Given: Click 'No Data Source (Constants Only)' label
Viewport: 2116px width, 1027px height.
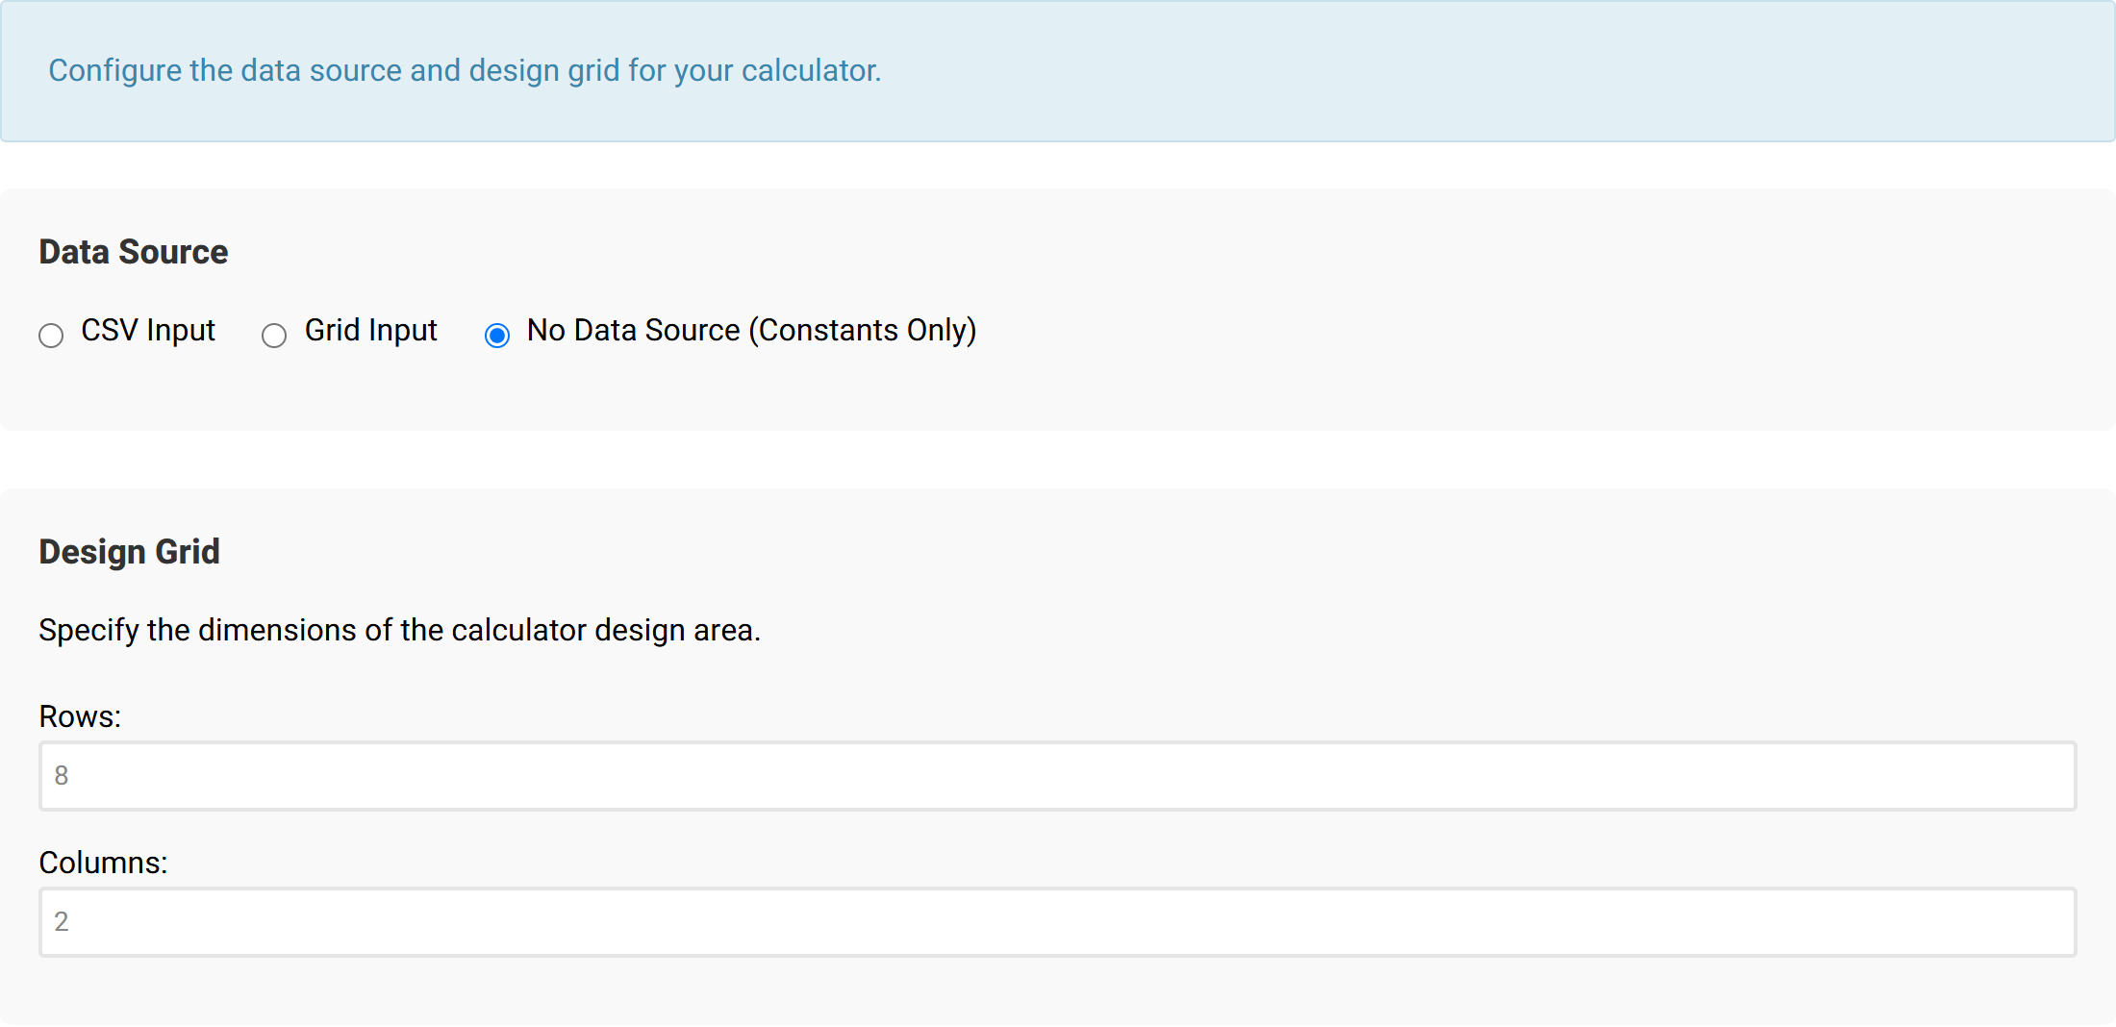Looking at the screenshot, I should (x=752, y=331).
